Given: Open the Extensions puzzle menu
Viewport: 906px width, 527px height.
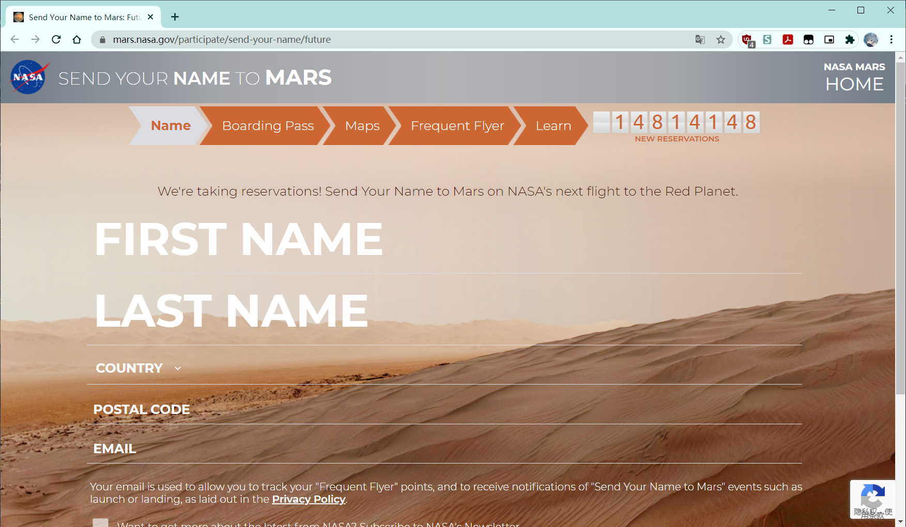Looking at the screenshot, I should click(850, 40).
